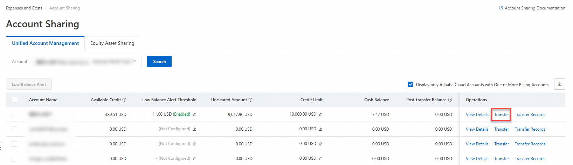Switch to Unified Account Management tab
The height and width of the screenshot is (165, 573).
[45, 43]
